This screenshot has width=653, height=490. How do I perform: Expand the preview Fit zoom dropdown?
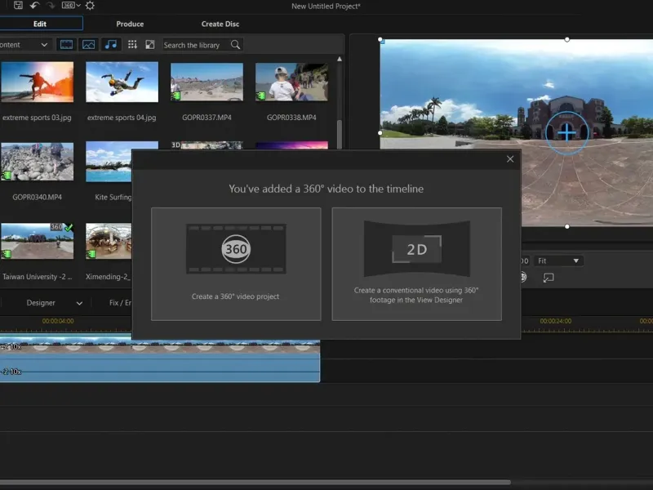click(559, 261)
